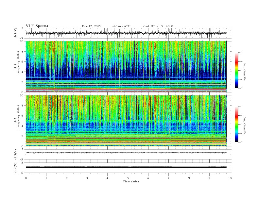The width and height of the screenshot is (259, 200).
Task: Click the "4" tick on the time axis
Action: 107,178
